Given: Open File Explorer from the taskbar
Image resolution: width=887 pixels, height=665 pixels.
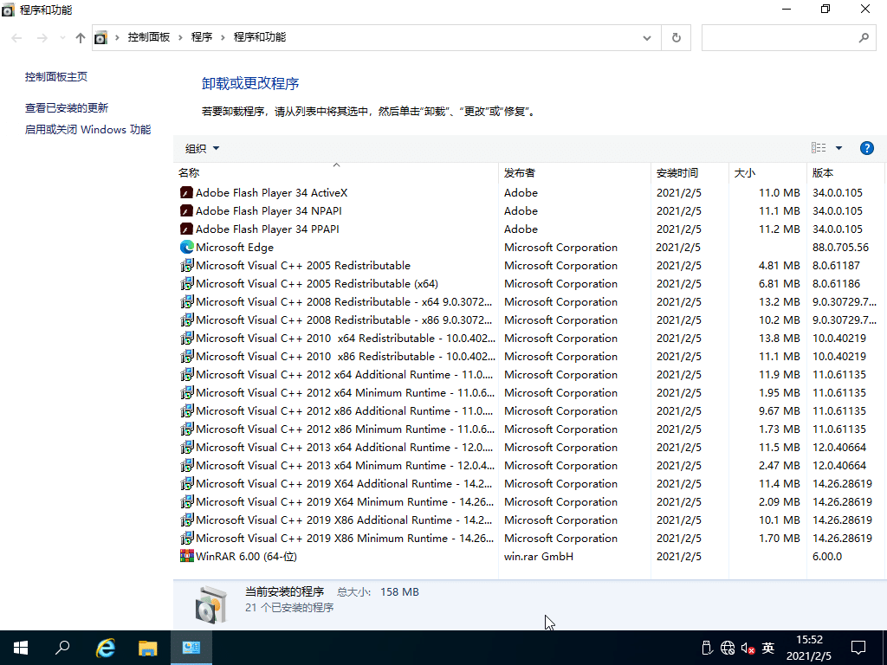Looking at the screenshot, I should (x=147, y=647).
